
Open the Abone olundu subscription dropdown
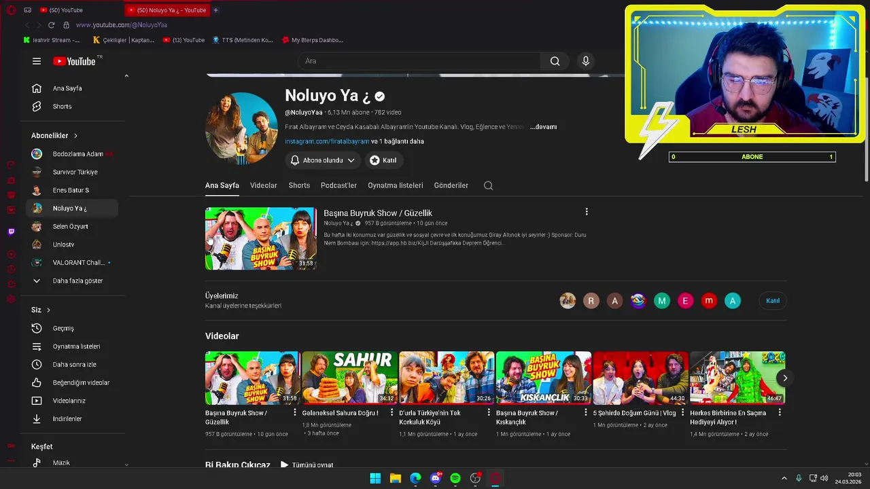point(323,160)
